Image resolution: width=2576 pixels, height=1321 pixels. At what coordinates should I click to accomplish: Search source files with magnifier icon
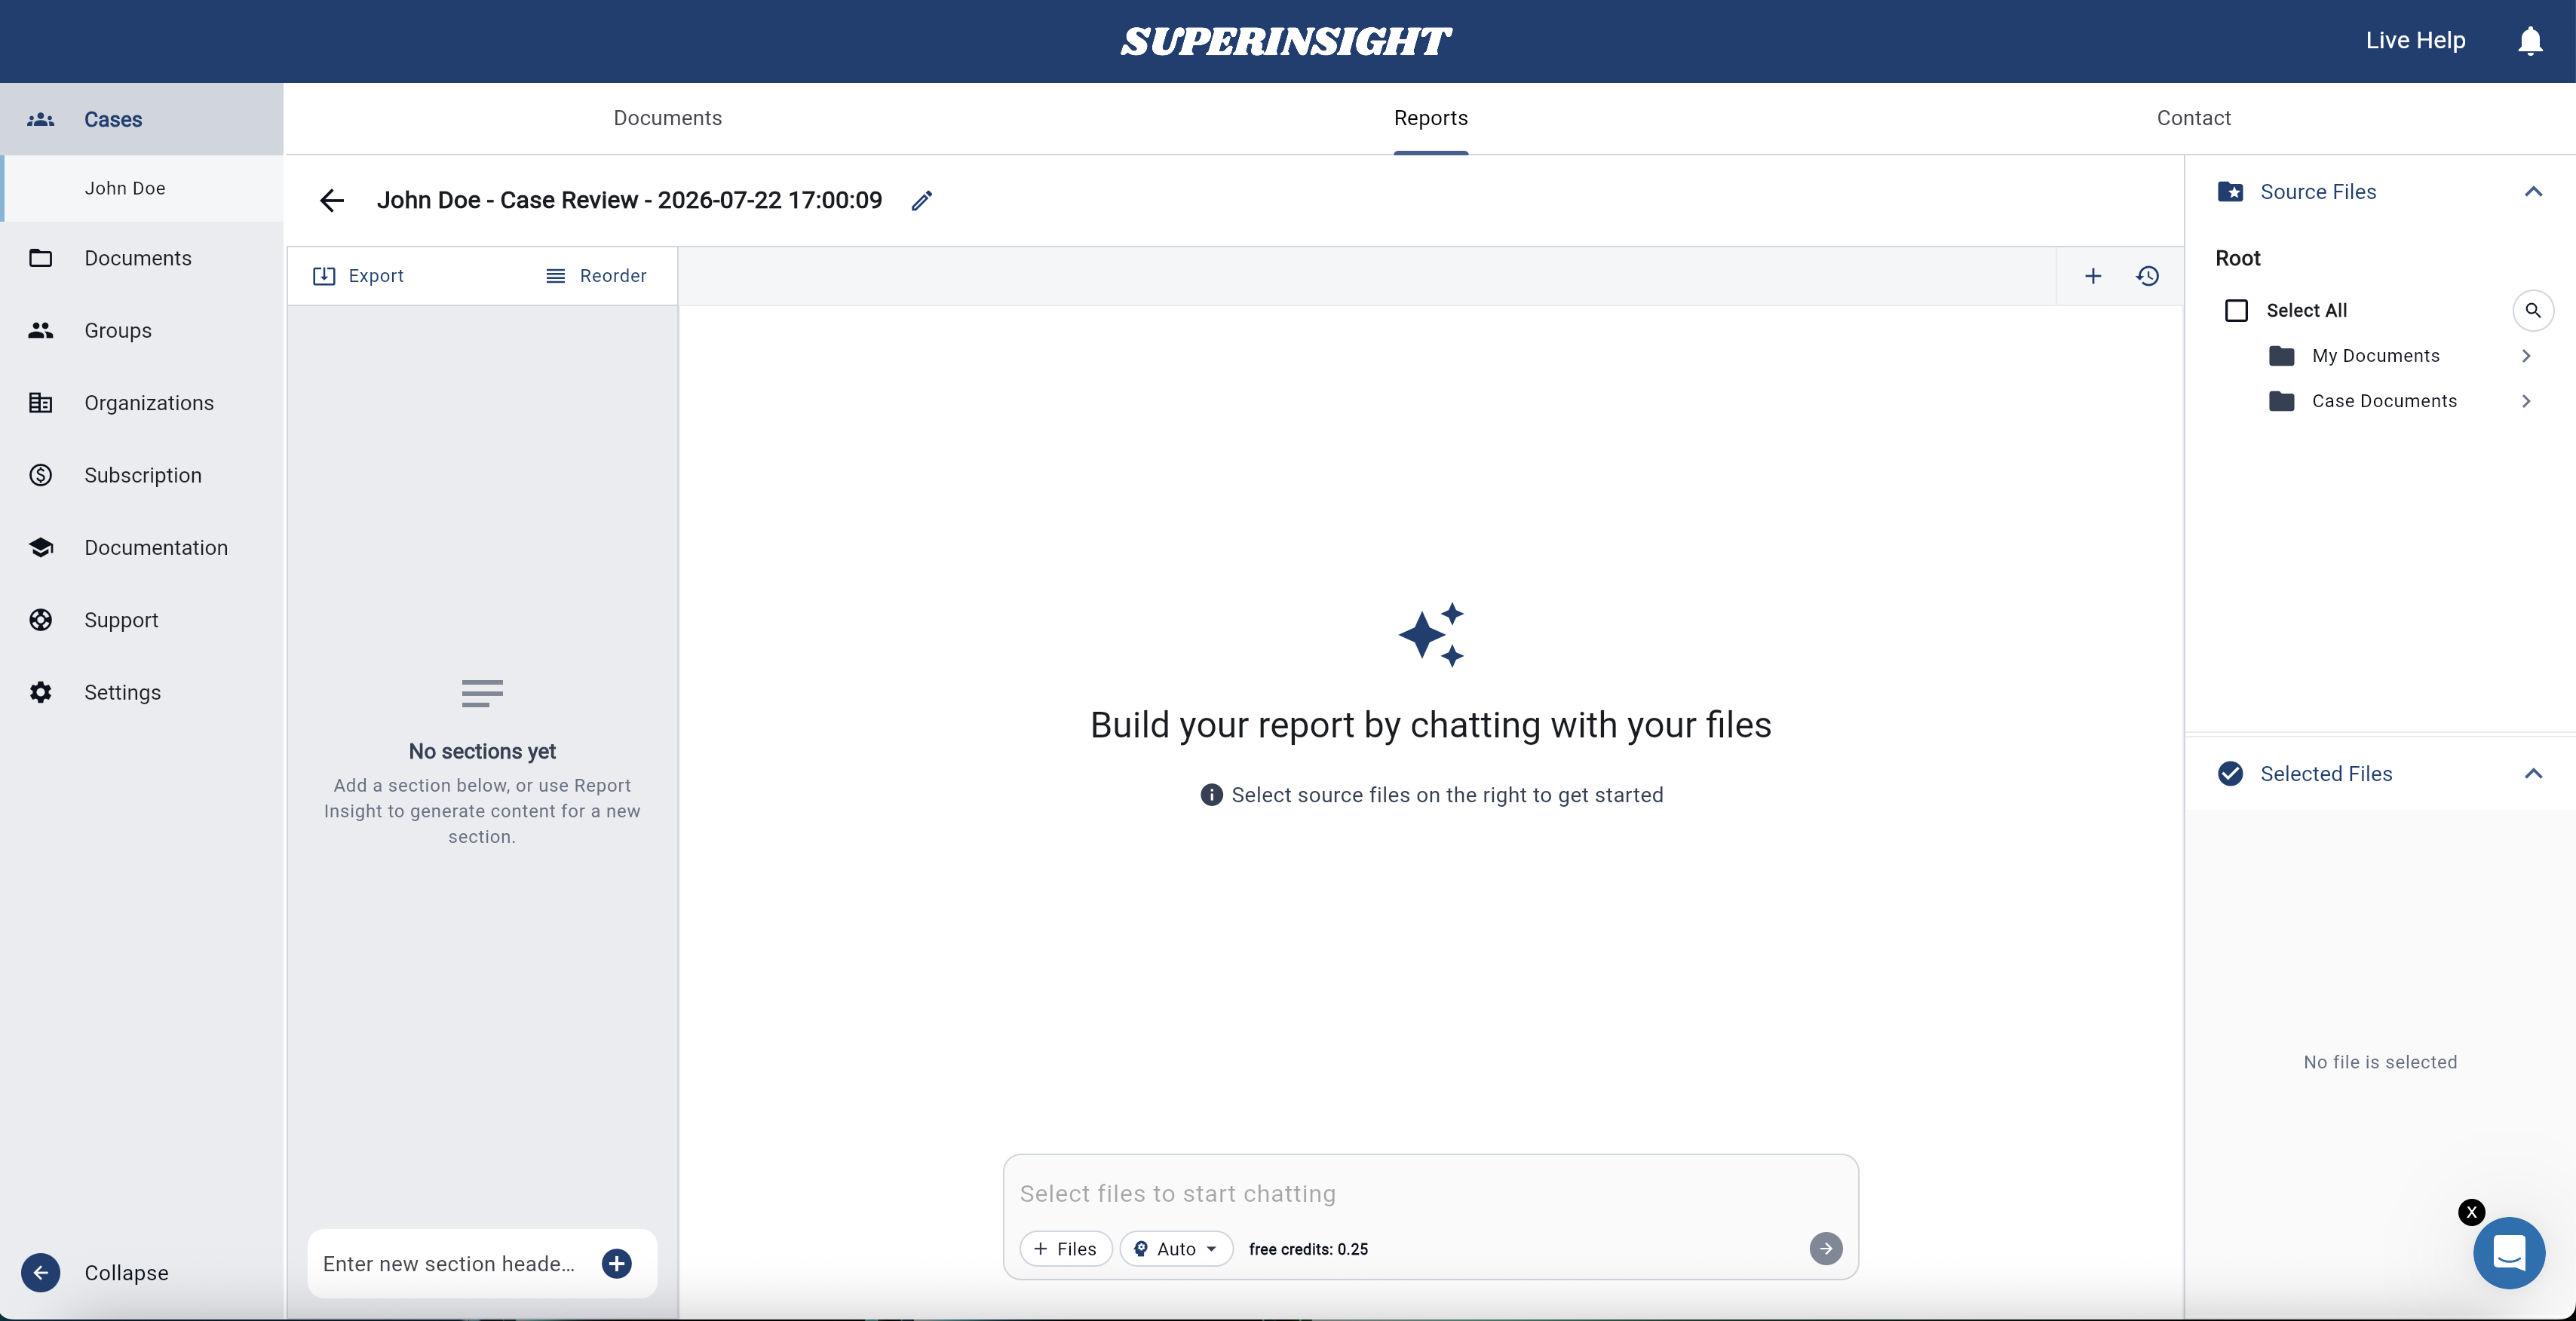coord(2533,311)
